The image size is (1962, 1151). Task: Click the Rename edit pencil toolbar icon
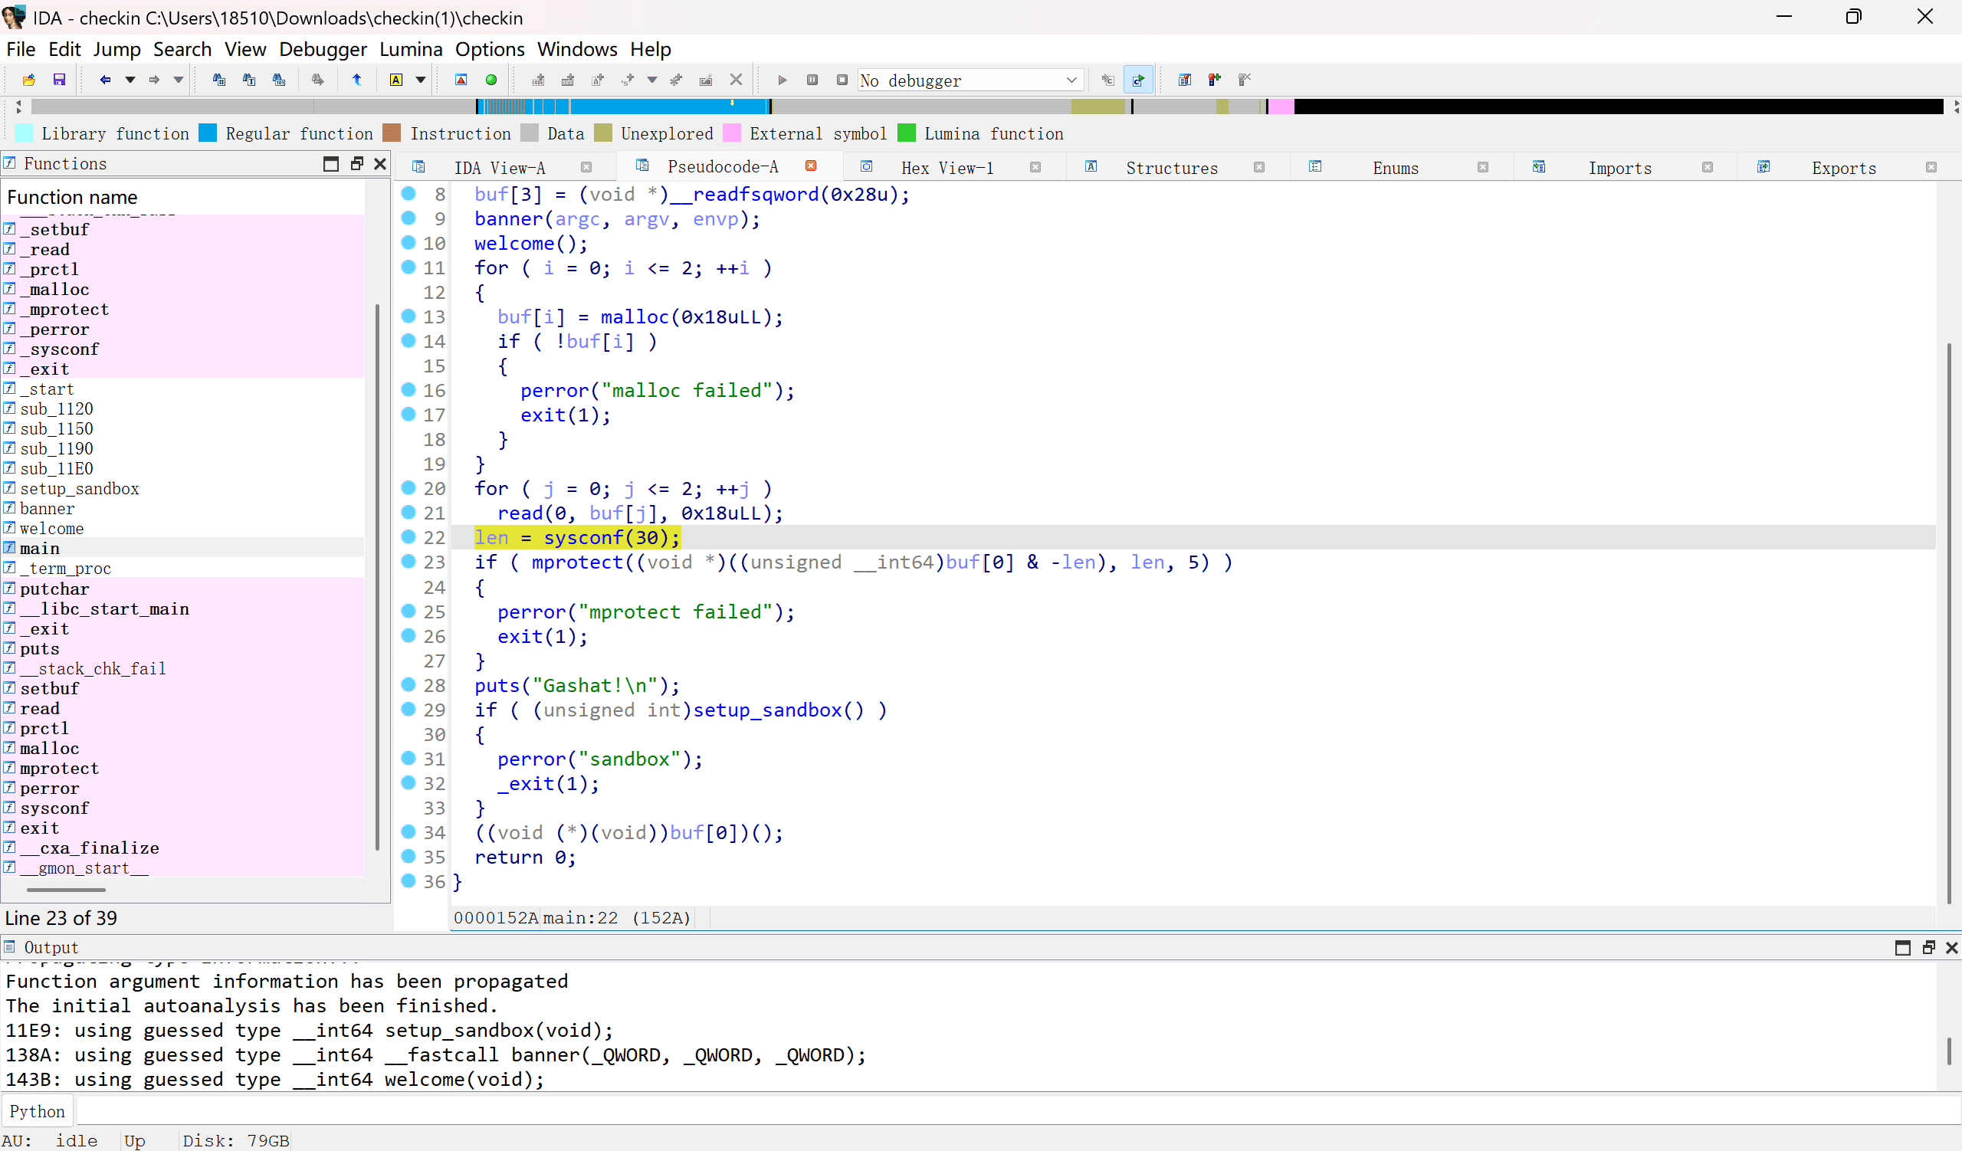pos(706,80)
